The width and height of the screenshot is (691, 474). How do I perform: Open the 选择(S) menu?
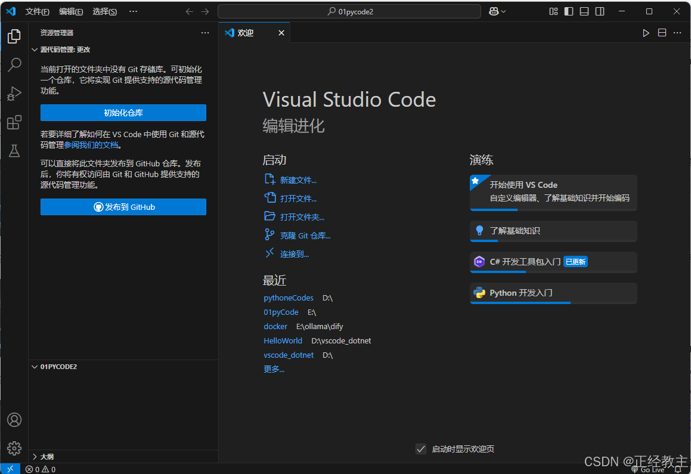104,11
